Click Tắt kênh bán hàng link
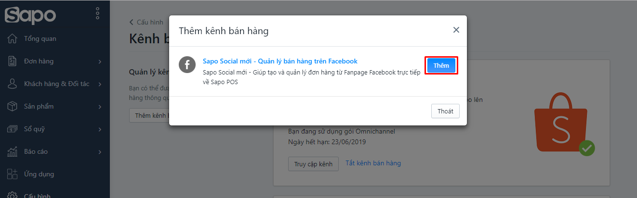Viewport: 637px width, 198px height. pos(373,163)
